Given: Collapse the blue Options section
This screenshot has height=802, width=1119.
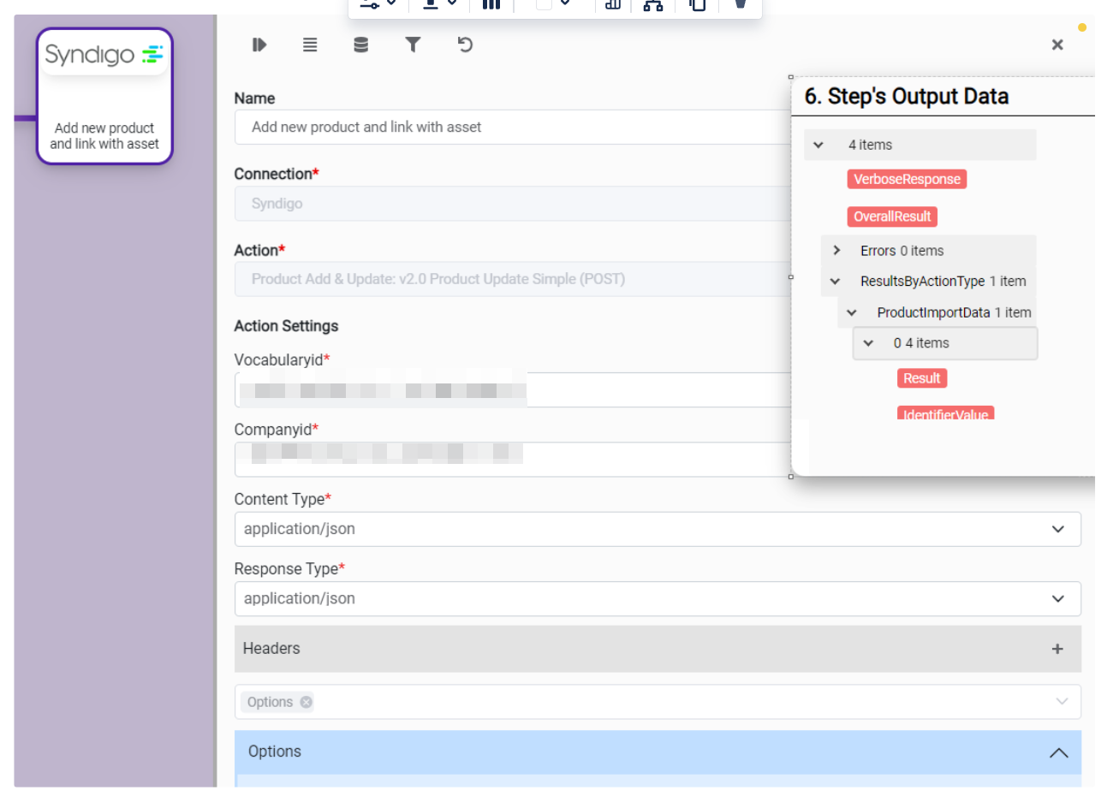Looking at the screenshot, I should [1058, 752].
